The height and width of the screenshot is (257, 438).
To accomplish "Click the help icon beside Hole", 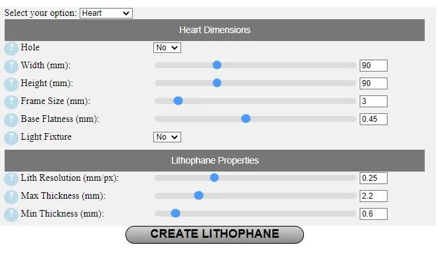I will [11, 48].
